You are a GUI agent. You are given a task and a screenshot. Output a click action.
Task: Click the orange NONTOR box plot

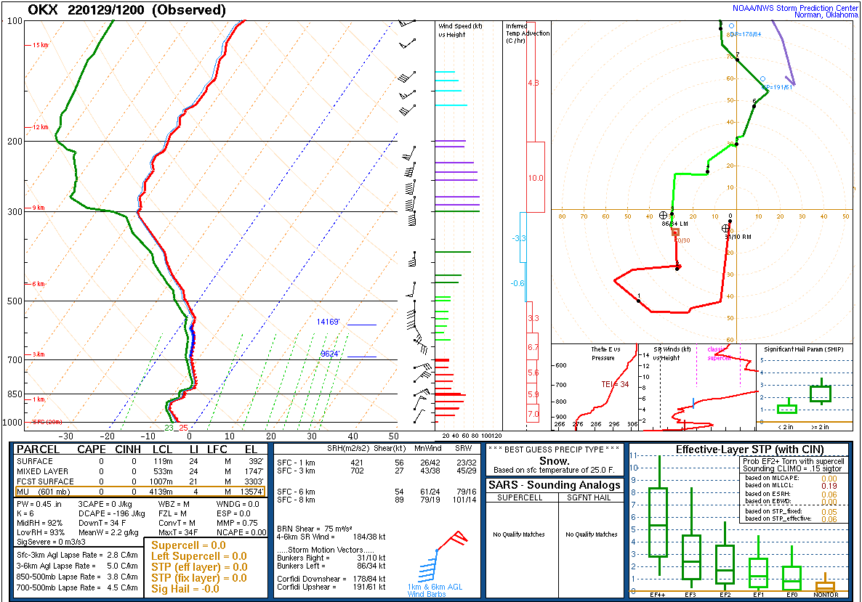[825, 585]
